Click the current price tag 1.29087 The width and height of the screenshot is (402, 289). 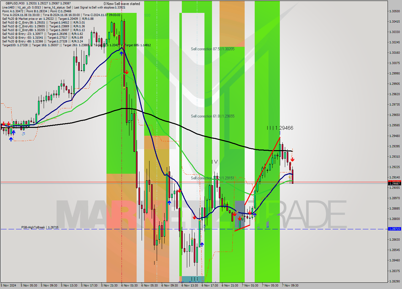tap(394, 184)
